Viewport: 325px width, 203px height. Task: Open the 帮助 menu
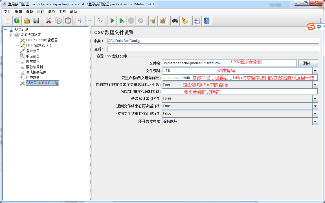tap(73, 12)
